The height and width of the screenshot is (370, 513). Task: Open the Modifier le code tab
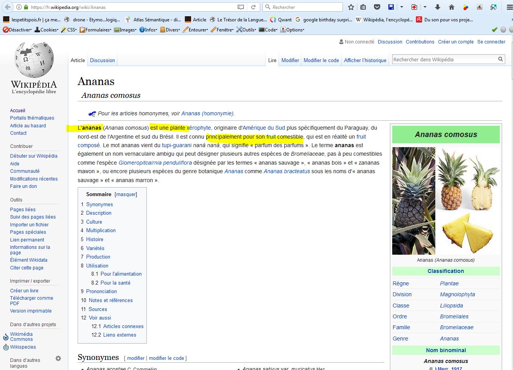pos(321,60)
